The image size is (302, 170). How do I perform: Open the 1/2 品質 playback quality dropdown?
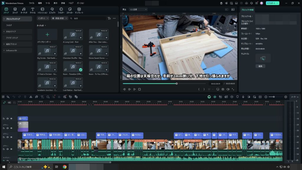[138, 9]
